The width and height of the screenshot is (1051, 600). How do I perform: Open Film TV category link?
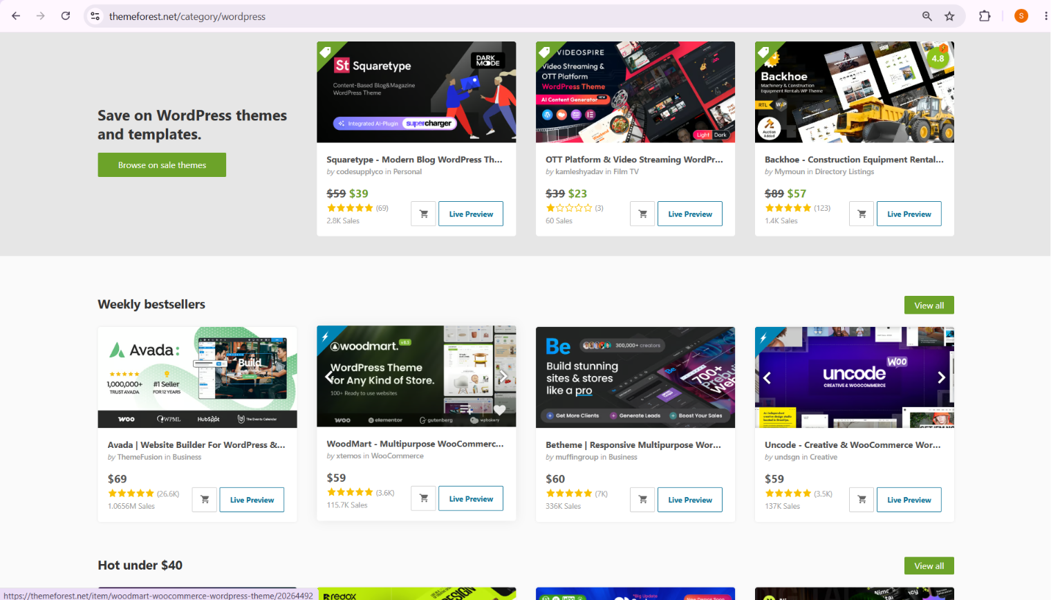point(626,171)
